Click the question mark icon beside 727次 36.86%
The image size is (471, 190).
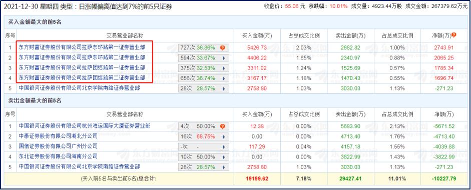coord(222,47)
